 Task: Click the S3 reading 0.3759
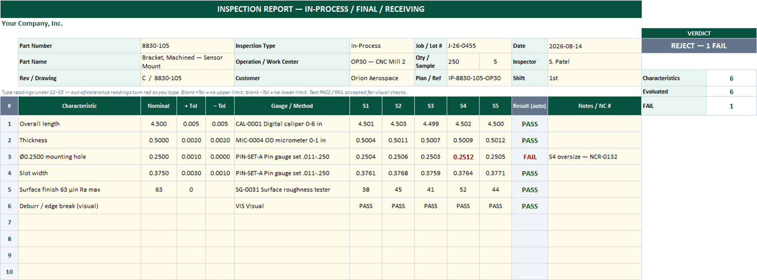tap(431, 173)
